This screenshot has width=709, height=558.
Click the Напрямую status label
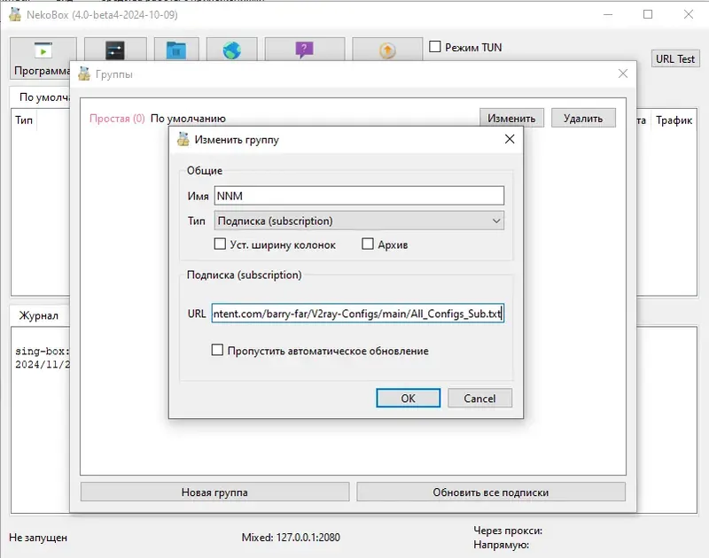click(x=501, y=545)
